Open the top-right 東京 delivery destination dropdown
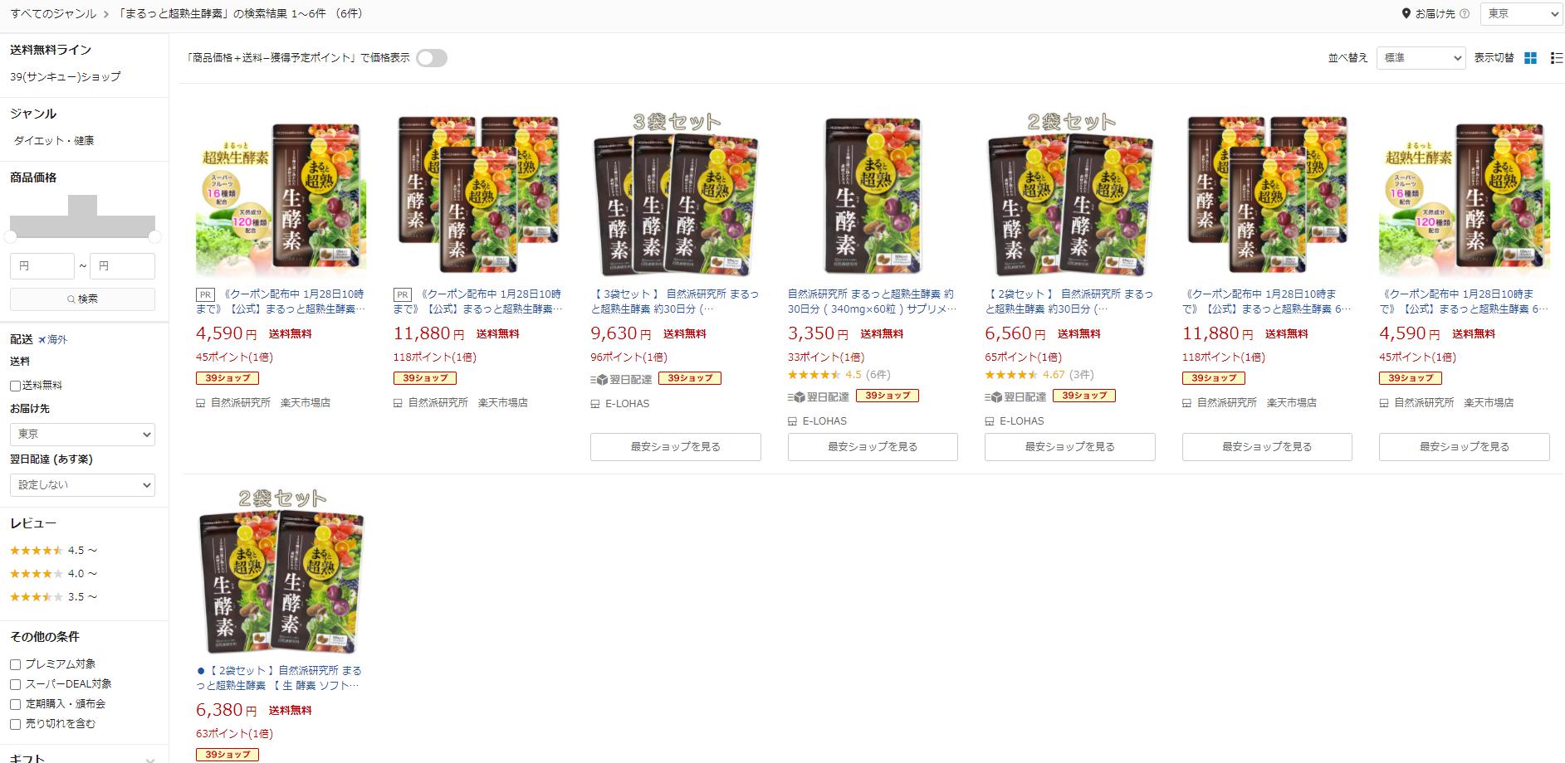 pyautogui.click(x=1521, y=14)
